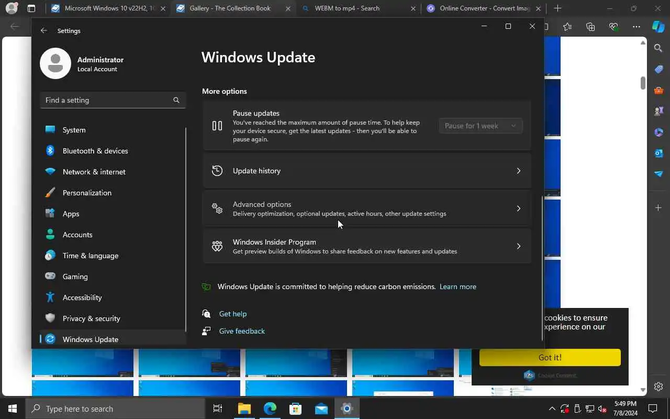Click the Learn more link
Viewport: 670px width, 419px height.
(458, 286)
